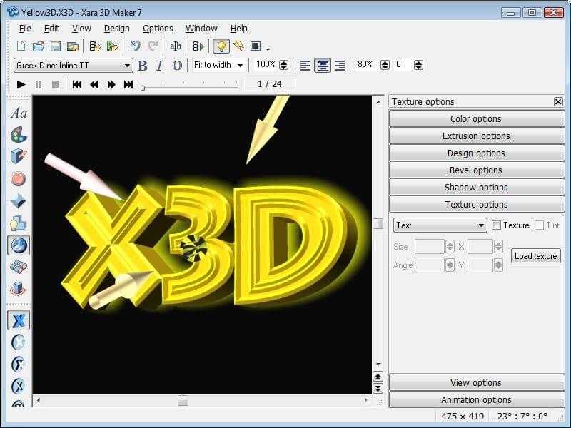Open the Greek Diner Inline TT font dropdown
This screenshot has height=428, width=571.
(x=74, y=66)
